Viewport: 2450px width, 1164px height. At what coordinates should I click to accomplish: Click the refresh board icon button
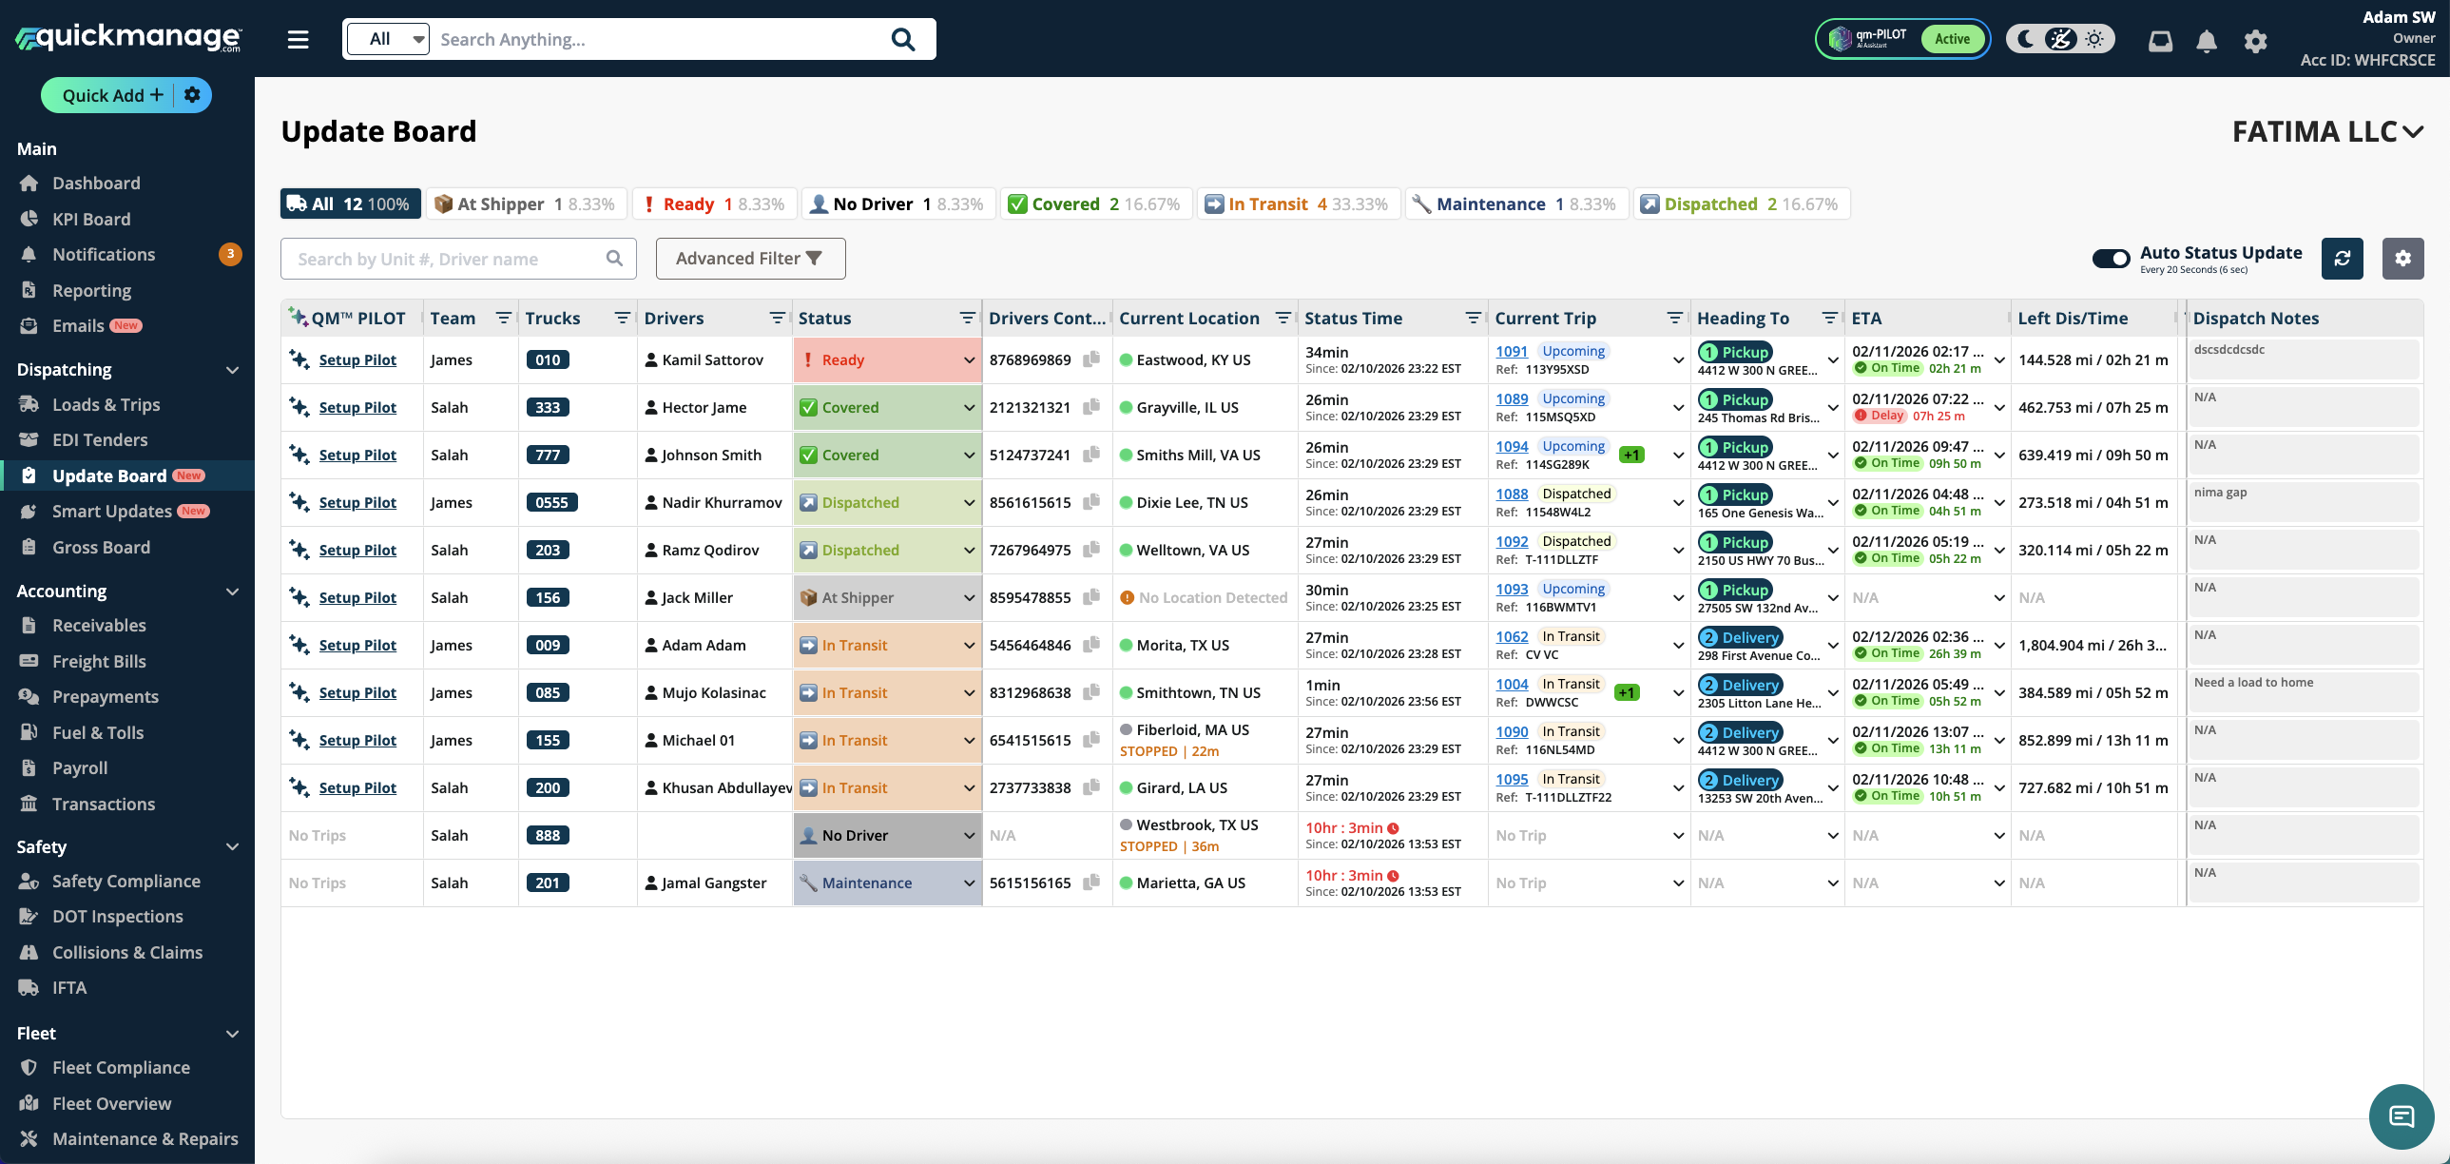point(2342,259)
